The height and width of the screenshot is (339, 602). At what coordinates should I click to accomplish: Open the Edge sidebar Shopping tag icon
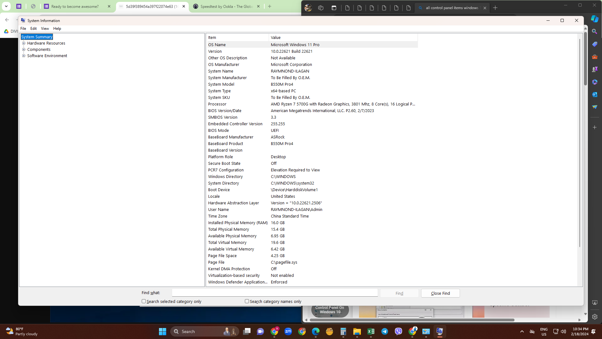[x=594, y=44]
